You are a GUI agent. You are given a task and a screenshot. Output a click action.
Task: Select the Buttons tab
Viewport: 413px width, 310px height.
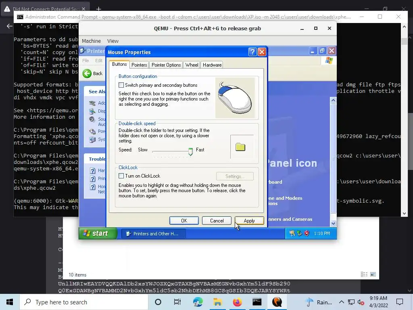click(119, 64)
